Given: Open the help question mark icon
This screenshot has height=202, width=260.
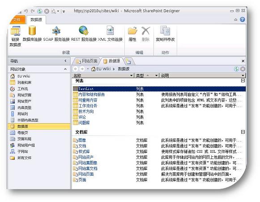Looking at the screenshot, I should 242,20.
